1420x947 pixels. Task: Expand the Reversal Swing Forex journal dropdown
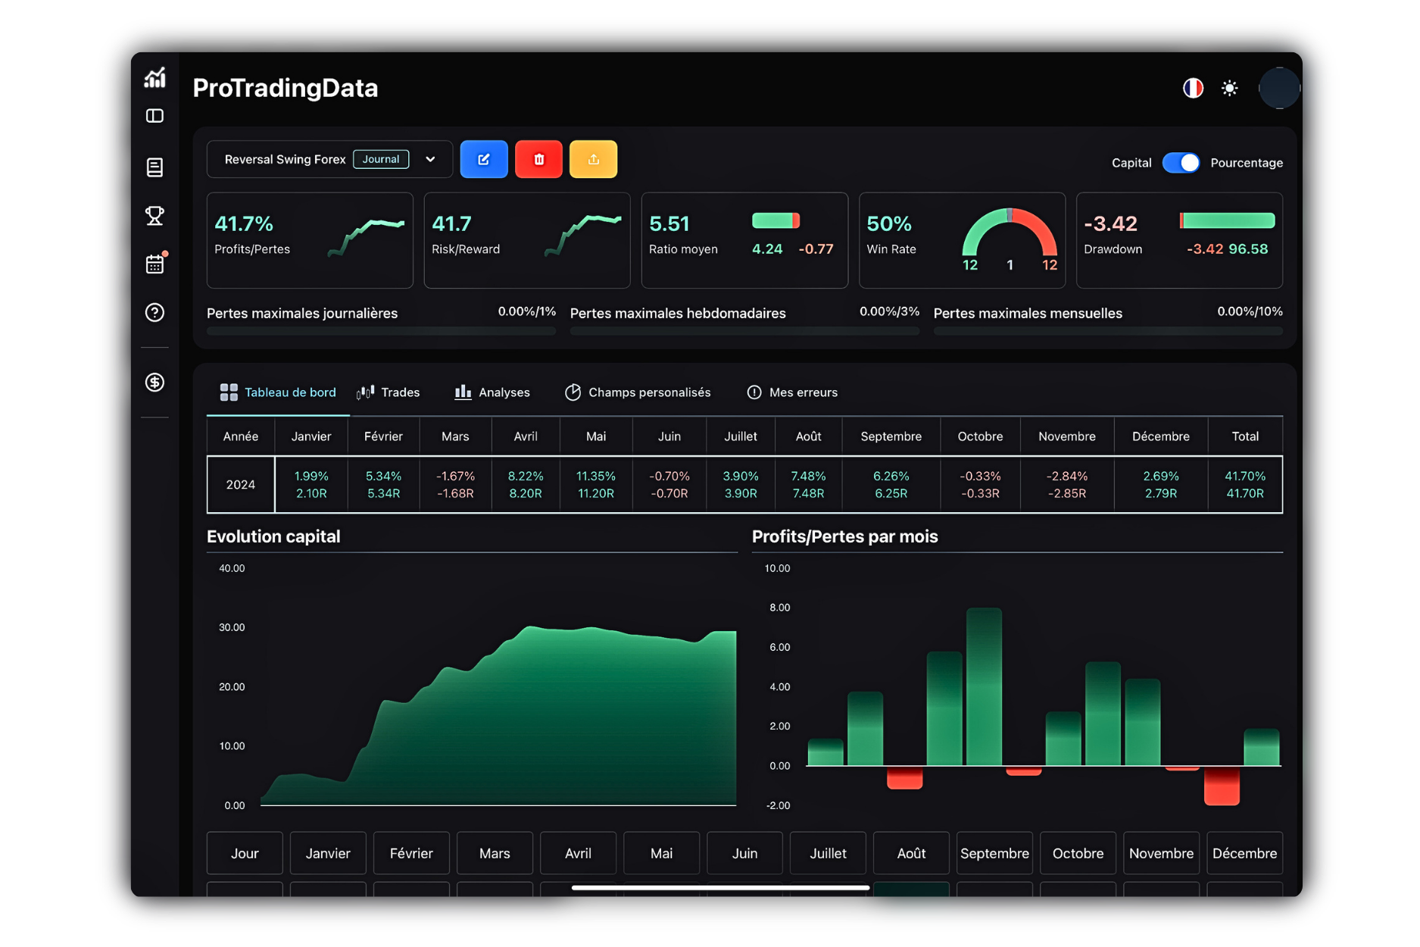coord(430,159)
